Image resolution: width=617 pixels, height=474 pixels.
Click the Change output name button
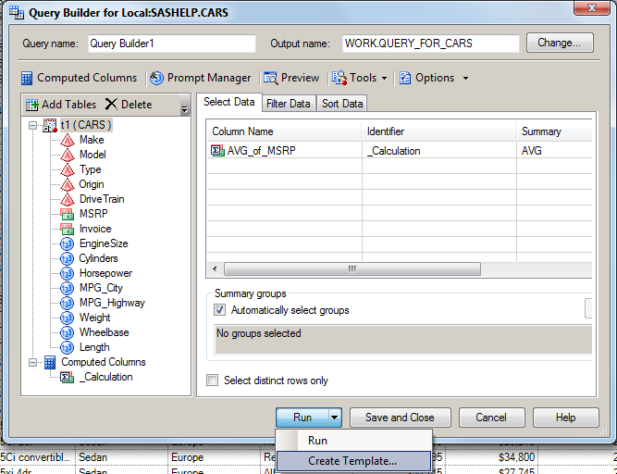tap(559, 43)
